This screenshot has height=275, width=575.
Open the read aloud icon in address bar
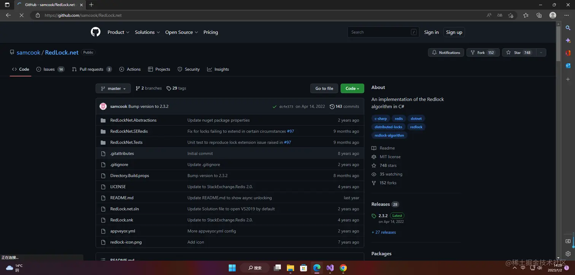pos(489,15)
